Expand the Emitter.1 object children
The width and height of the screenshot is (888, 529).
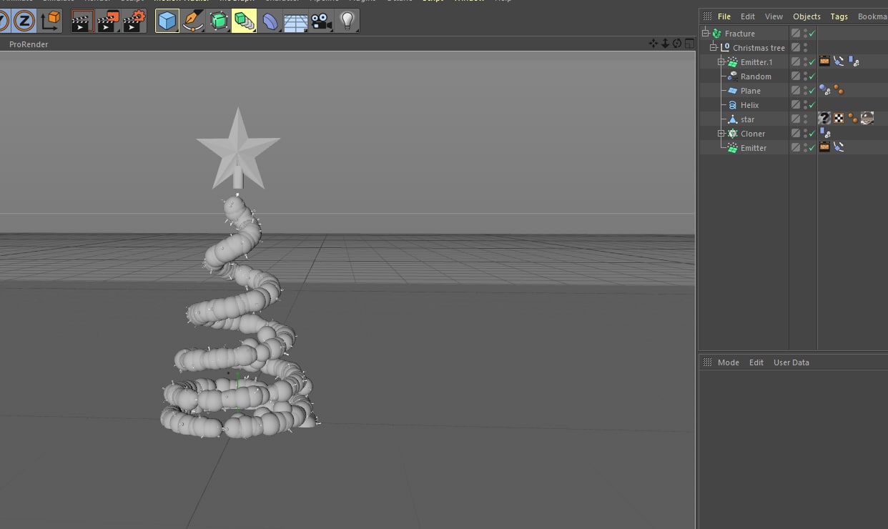721,62
